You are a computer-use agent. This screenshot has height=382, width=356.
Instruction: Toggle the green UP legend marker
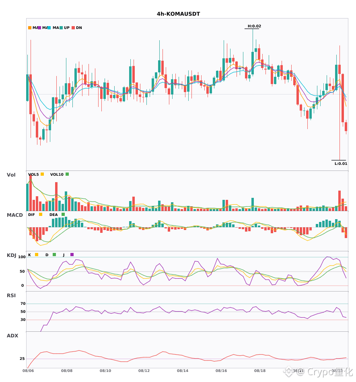pos(61,28)
